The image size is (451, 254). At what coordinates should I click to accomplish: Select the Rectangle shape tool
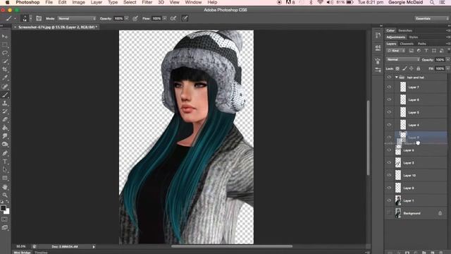click(x=5, y=178)
